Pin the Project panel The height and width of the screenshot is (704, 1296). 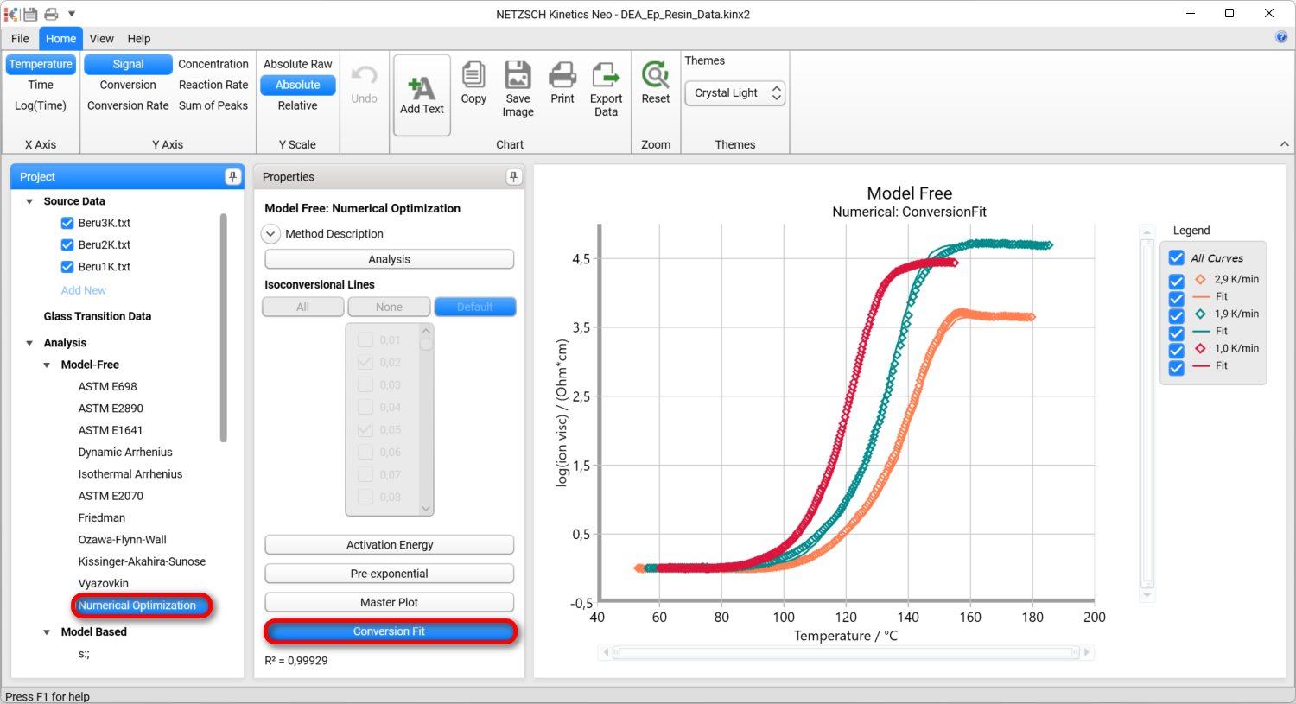click(x=232, y=177)
